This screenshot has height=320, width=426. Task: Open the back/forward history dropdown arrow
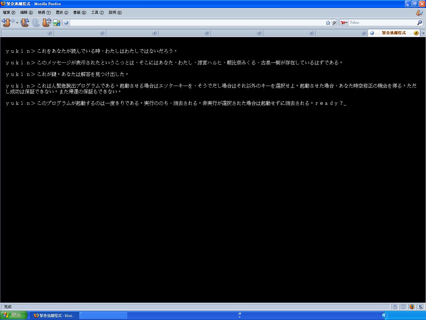point(17,23)
